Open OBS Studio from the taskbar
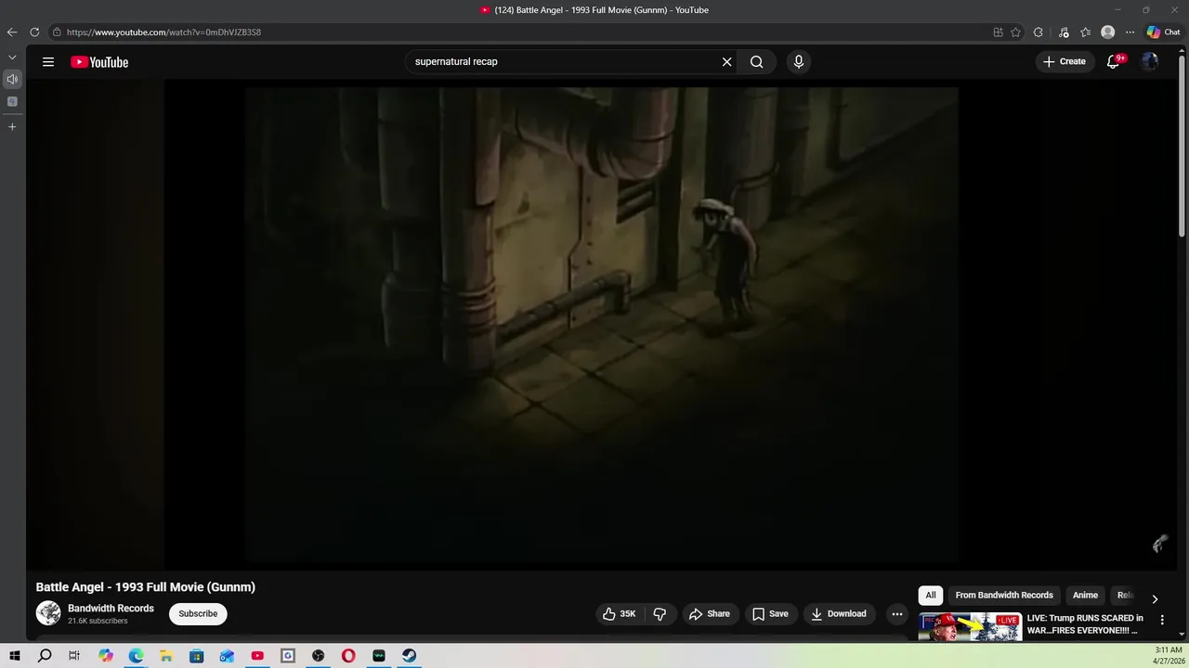1189x668 pixels. pyautogui.click(x=318, y=656)
